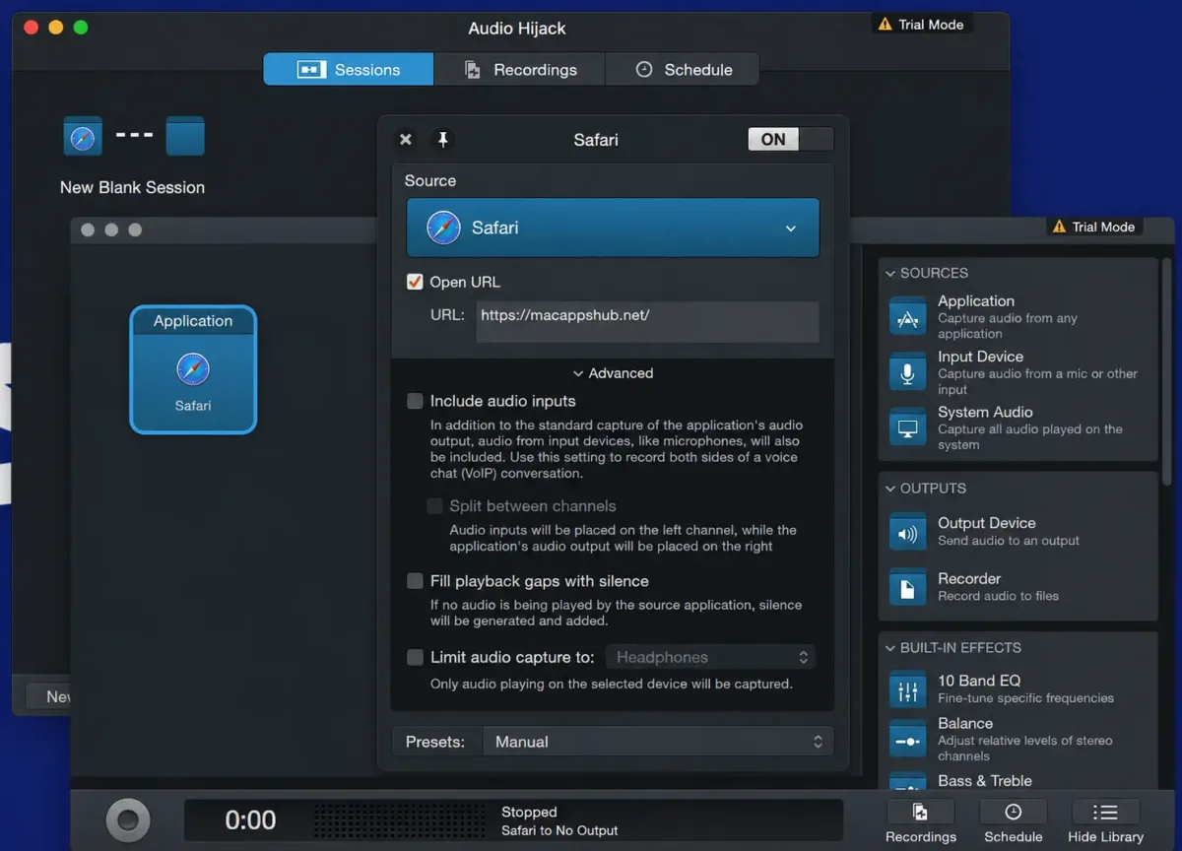Click the Safari compass icon in source dropdown
The image size is (1182, 851).
pos(443,228)
